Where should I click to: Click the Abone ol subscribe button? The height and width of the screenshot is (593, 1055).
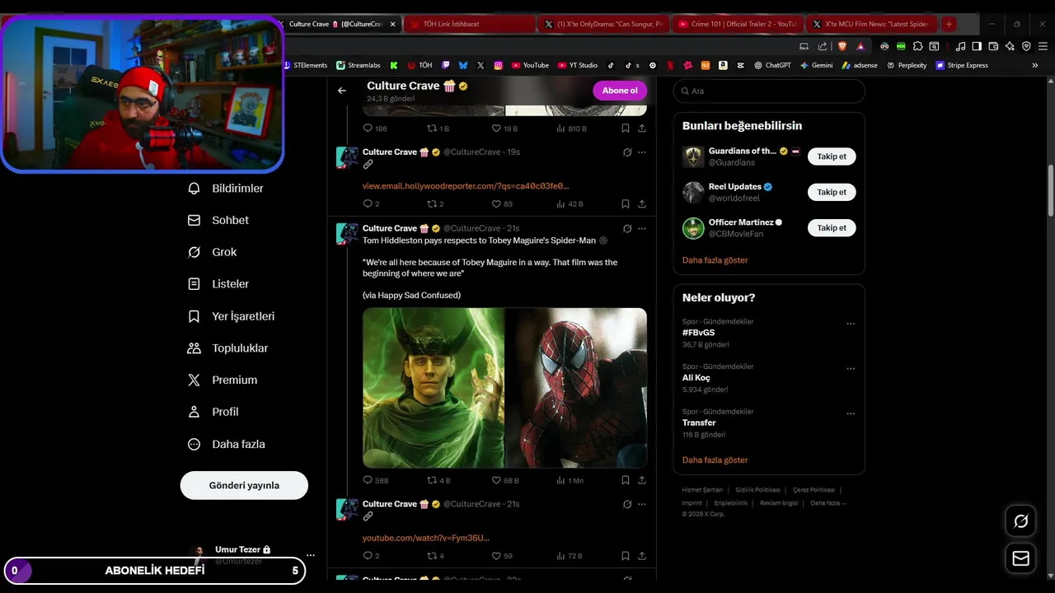coord(620,91)
